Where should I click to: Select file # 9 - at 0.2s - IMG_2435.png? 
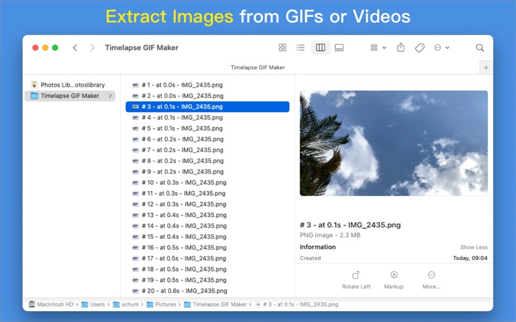point(207,171)
